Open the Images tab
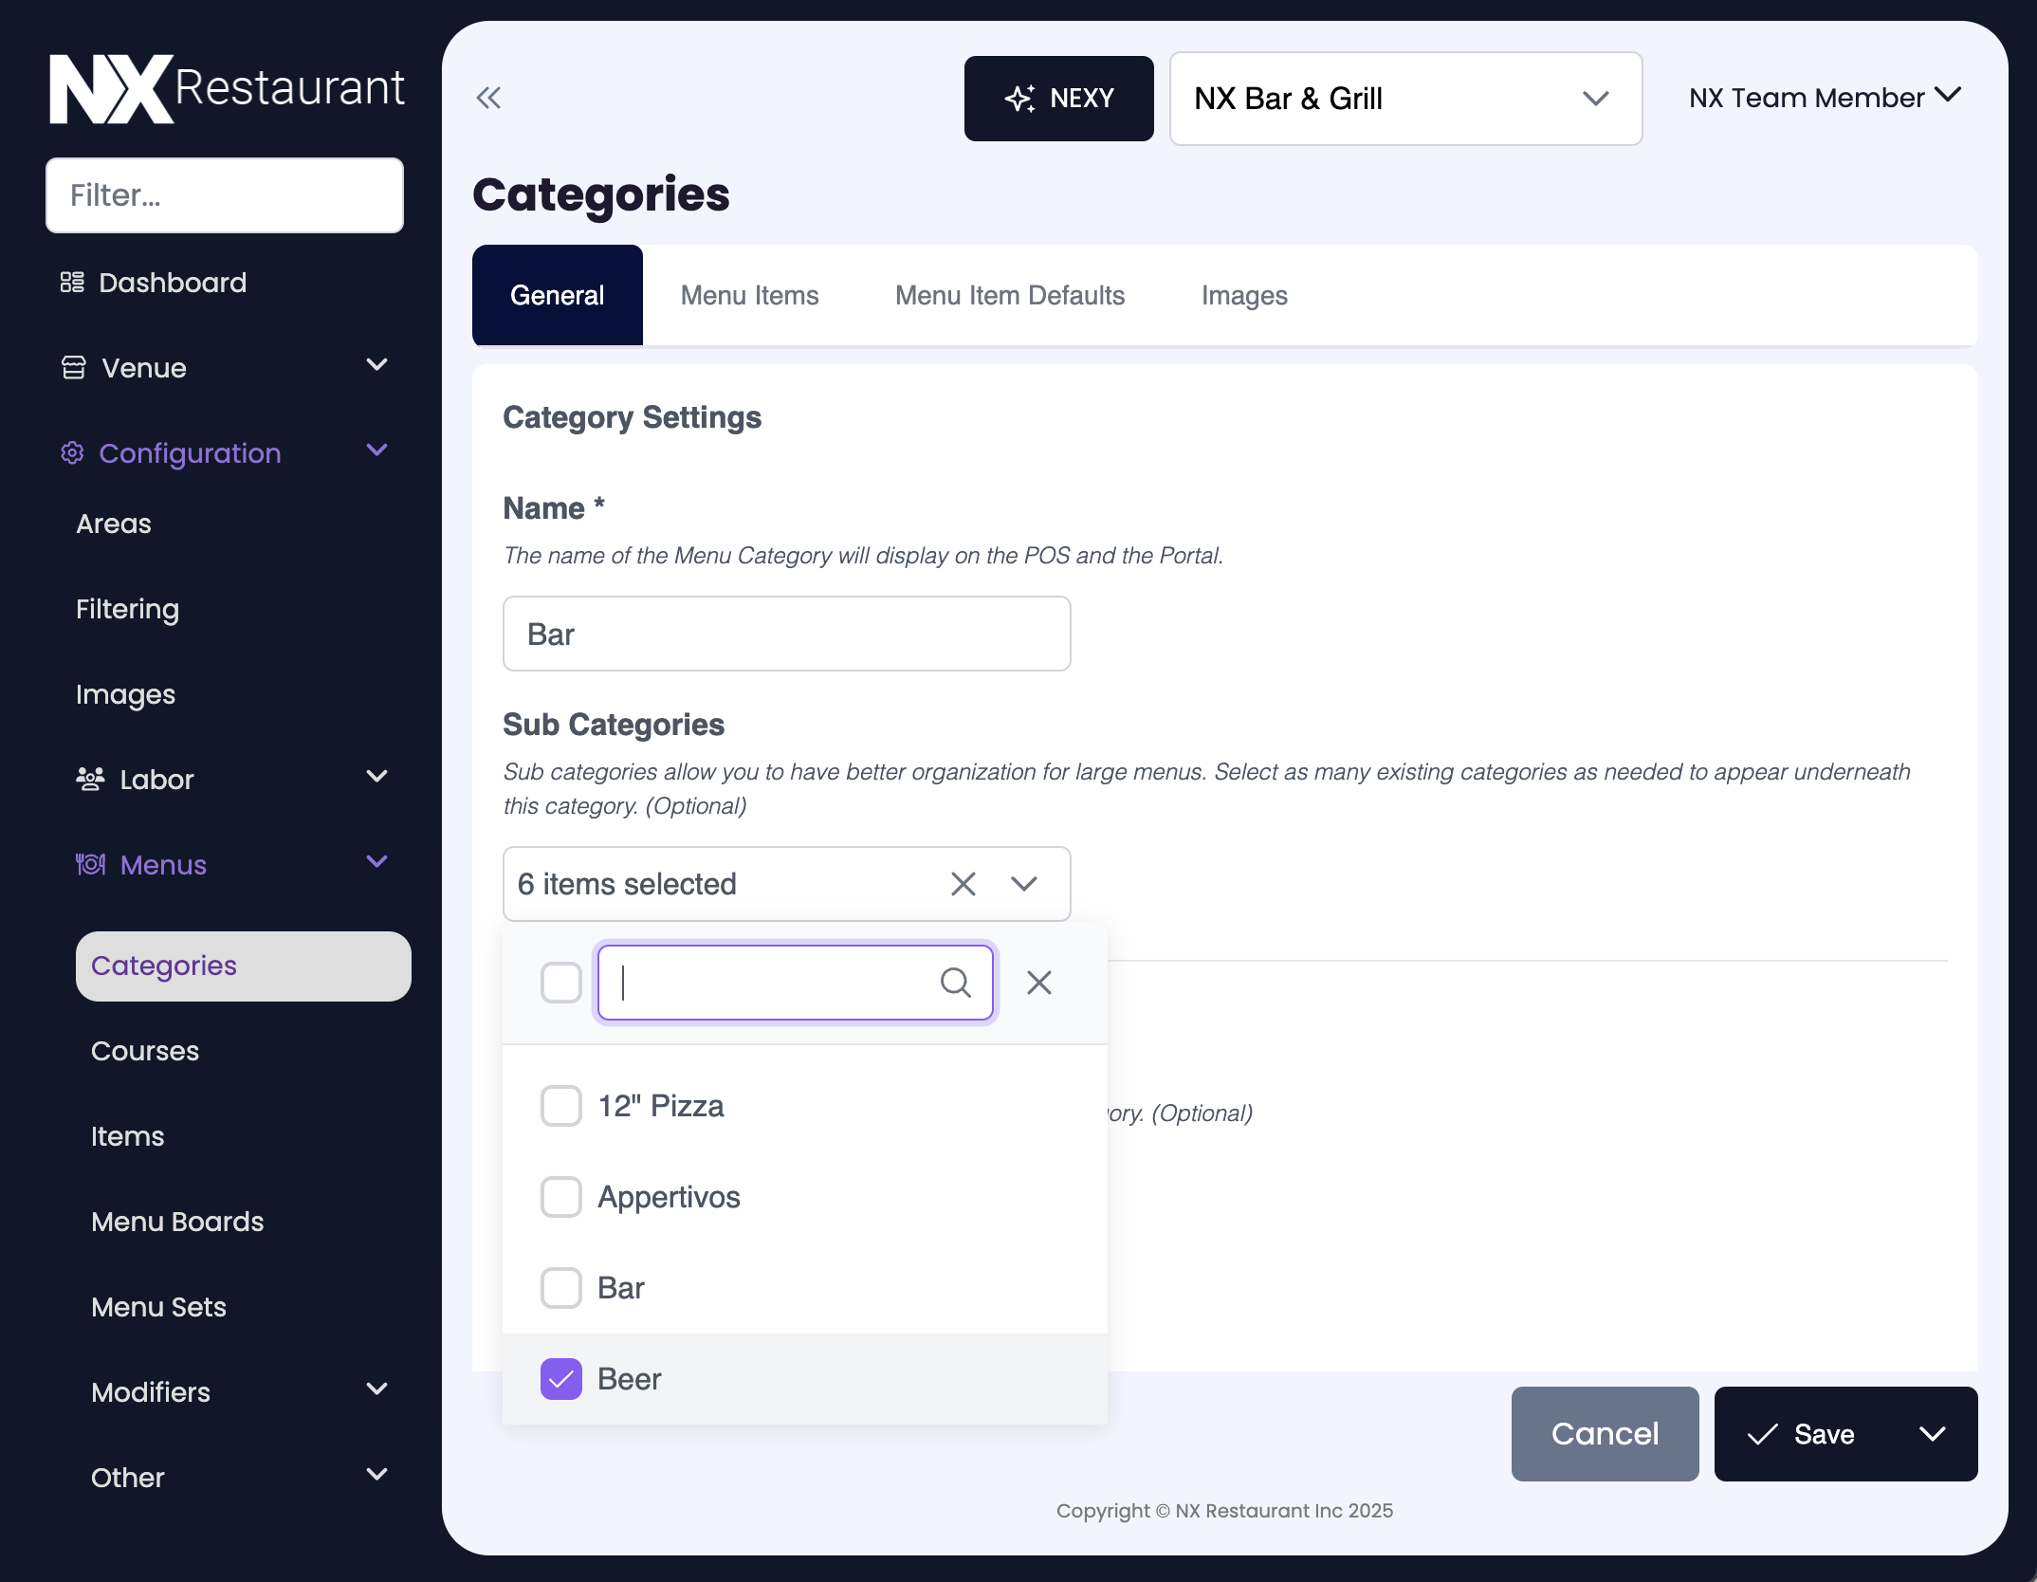 1244,295
